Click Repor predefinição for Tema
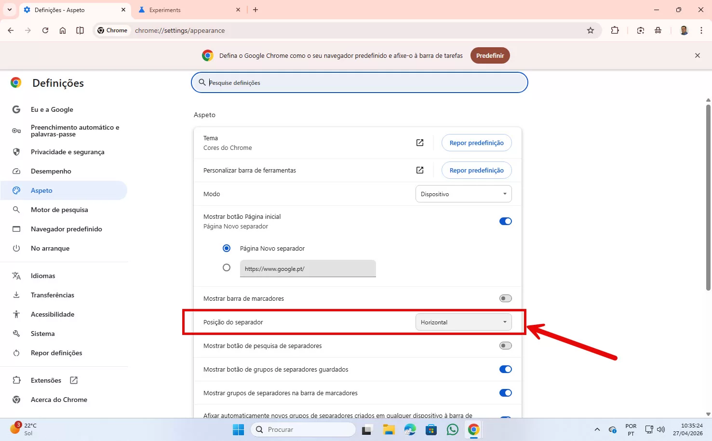Viewport: 712px width, 441px height. point(476,143)
